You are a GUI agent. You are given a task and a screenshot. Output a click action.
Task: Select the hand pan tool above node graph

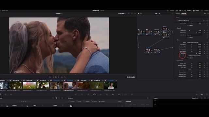[x=141, y=14]
